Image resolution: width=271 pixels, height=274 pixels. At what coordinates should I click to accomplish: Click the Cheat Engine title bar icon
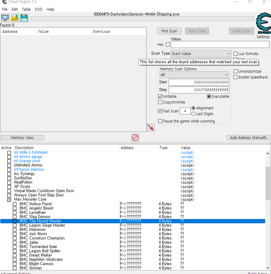click(x=4, y=2)
